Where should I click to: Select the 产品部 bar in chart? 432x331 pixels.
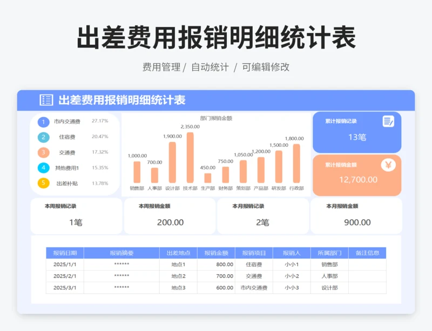point(261,170)
